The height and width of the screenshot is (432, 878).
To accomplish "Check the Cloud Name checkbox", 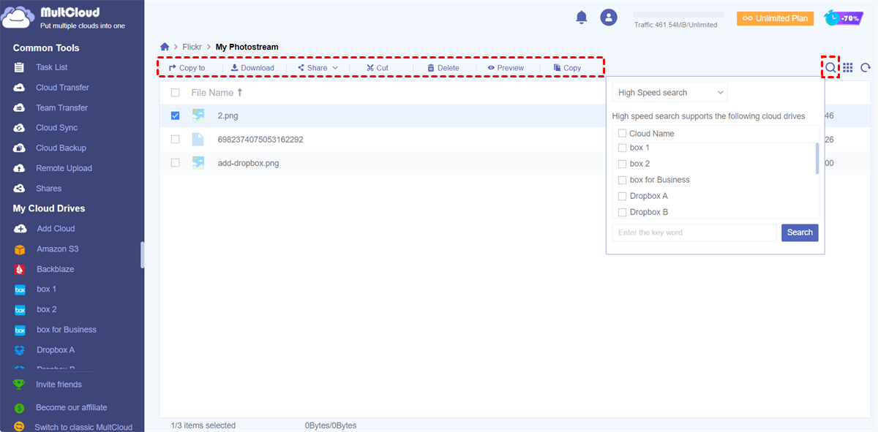I will coord(623,133).
